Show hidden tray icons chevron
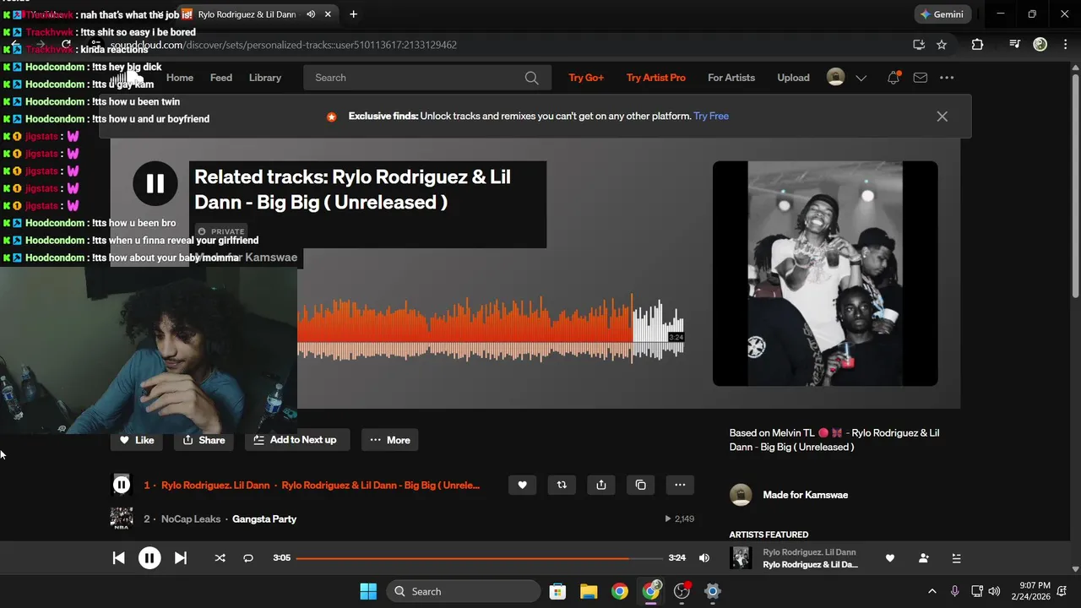The image size is (1081, 608). coord(932,591)
